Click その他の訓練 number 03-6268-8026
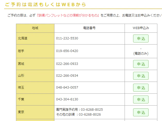This screenshot has width=162, height=121. (x=90, y=115)
